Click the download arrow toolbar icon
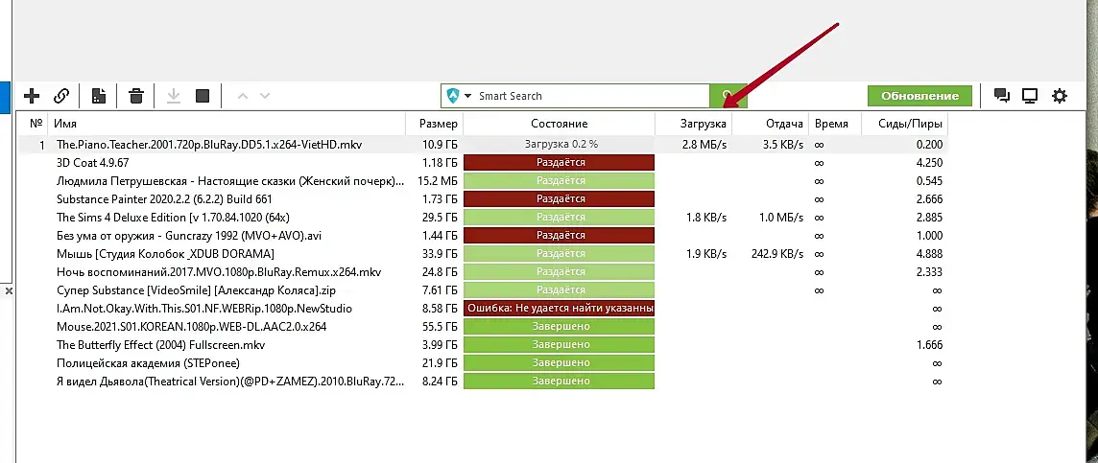The height and width of the screenshot is (463, 1098). coord(174,96)
